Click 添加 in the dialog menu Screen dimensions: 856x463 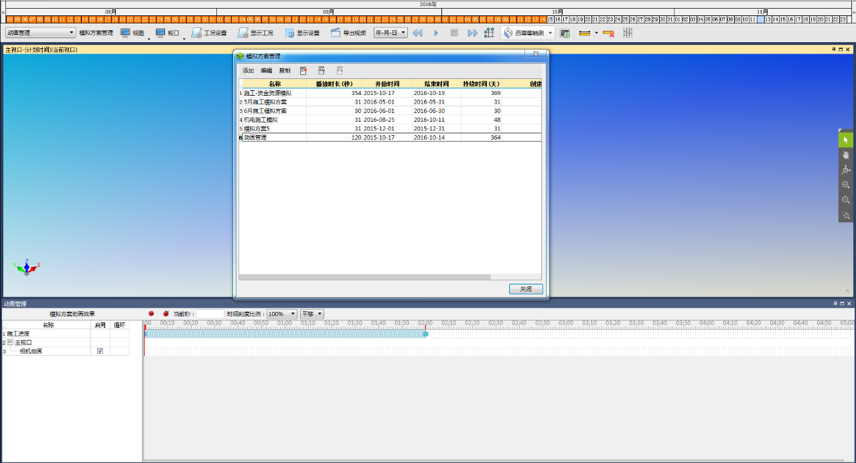[248, 70]
